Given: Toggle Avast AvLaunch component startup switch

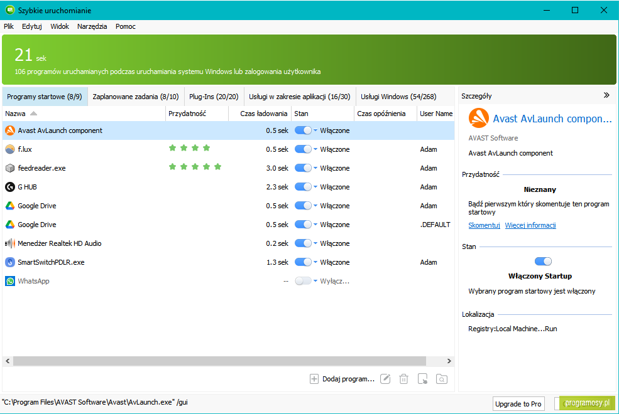Looking at the screenshot, I should pyautogui.click(x=303, y=130).
